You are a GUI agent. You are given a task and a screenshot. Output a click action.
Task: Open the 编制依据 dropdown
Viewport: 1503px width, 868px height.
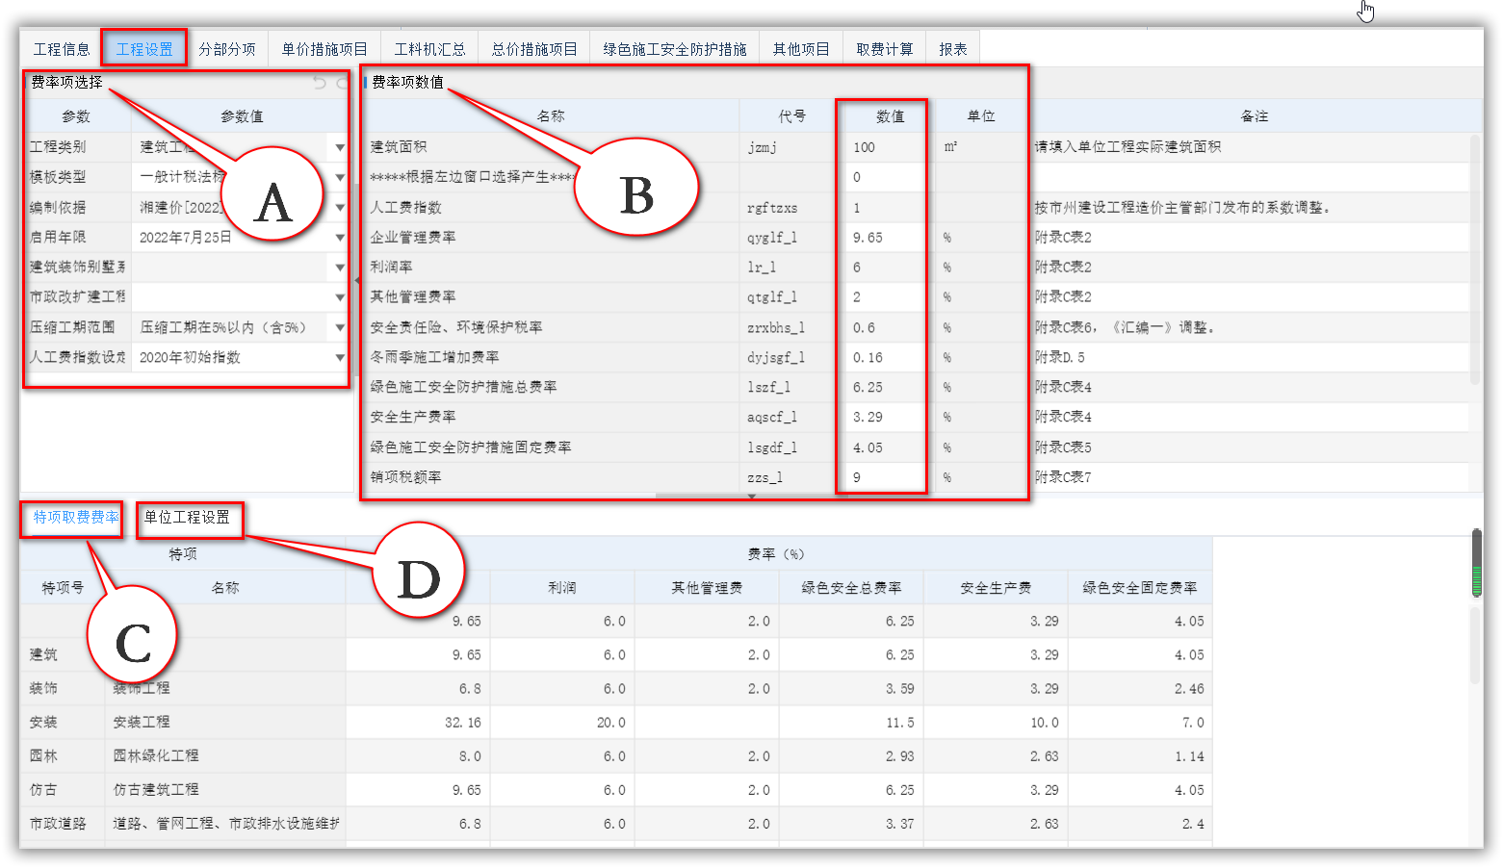tap(339, 207)
